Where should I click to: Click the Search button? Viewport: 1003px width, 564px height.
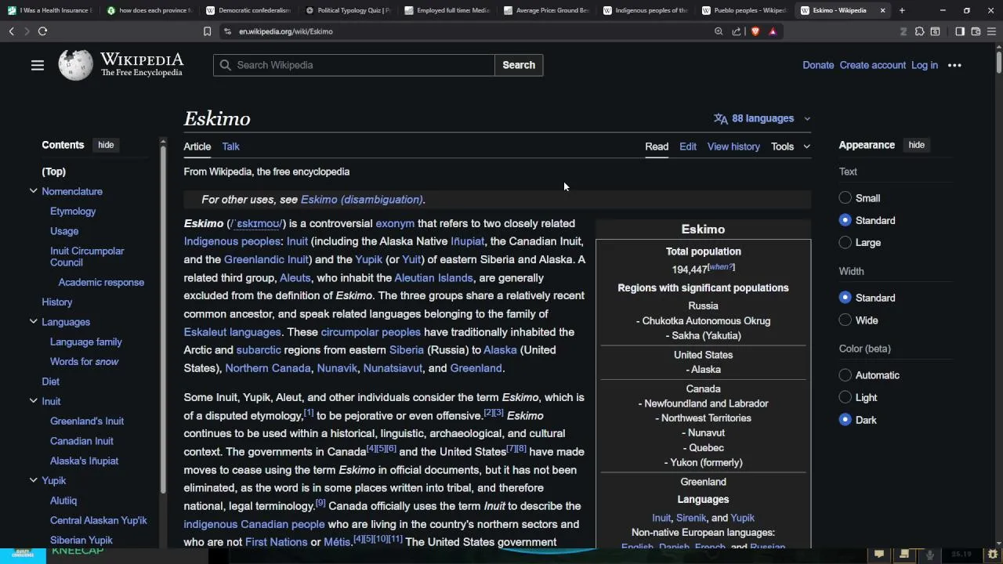[519, 65]
